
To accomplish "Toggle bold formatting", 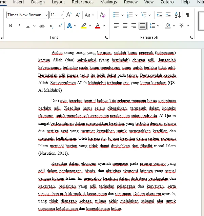I will point(11,26).
